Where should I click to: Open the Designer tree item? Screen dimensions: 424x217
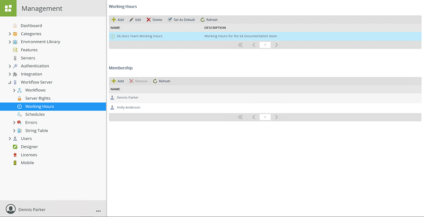coord(29,147)
